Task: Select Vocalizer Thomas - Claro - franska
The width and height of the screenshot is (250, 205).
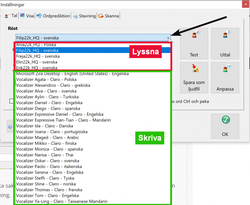Action: pyautogui.click(x=93, y=190)
